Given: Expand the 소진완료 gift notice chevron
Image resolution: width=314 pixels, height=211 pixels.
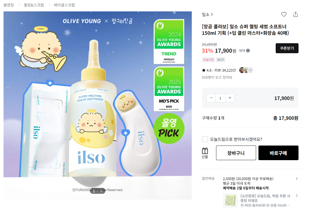Looking at the screenshot, I should 297,196.
